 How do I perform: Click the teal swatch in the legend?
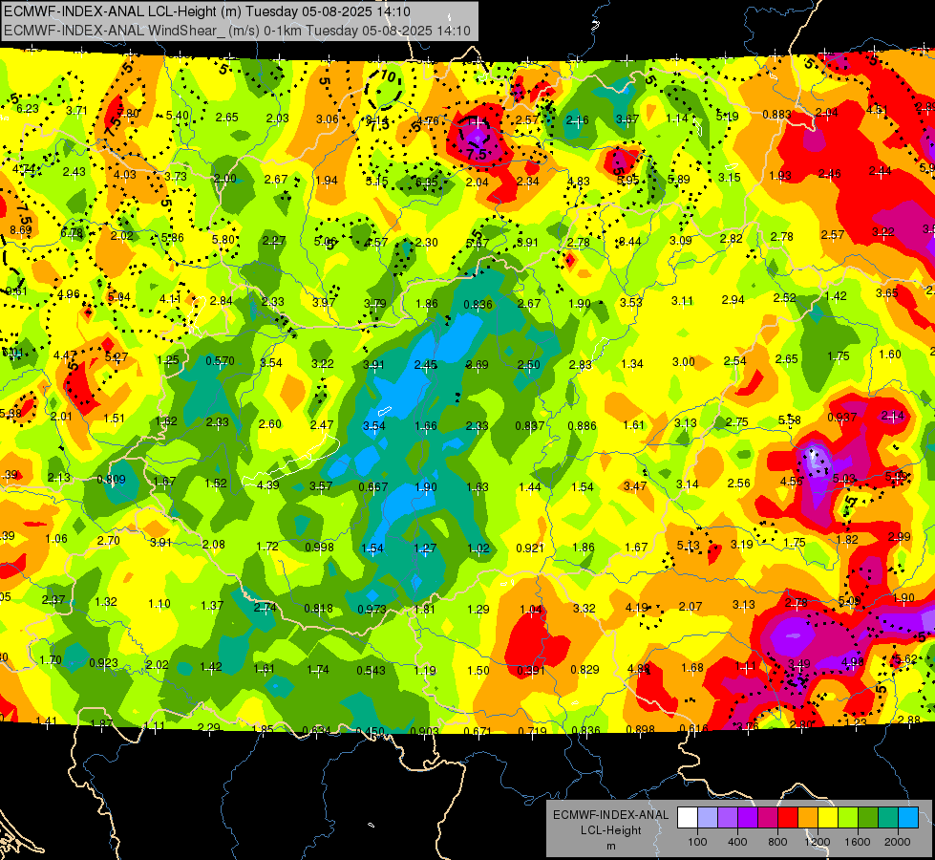pyautogui.click(x=888, y=817)
